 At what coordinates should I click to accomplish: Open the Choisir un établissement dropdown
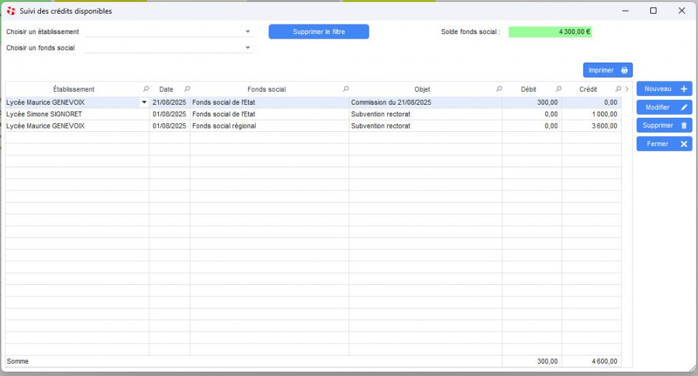247,31
